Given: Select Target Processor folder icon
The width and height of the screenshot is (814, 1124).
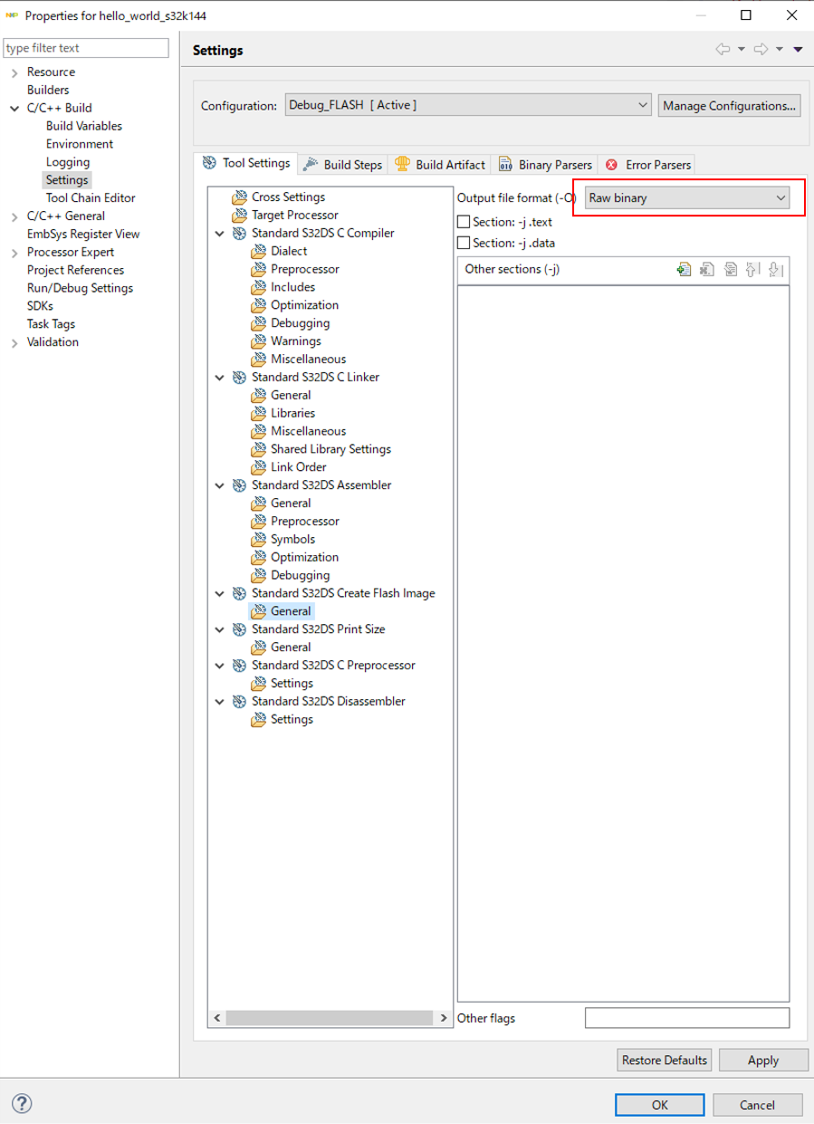Looking at the screenshot, I should click(x=240, y=216).
